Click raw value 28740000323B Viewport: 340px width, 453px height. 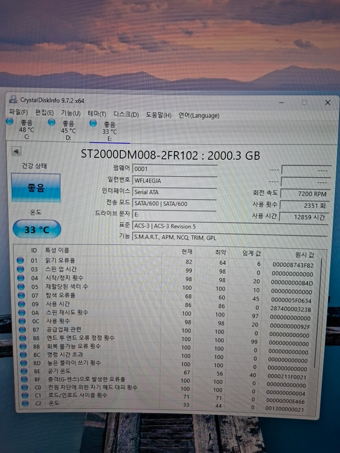(290, 309)
